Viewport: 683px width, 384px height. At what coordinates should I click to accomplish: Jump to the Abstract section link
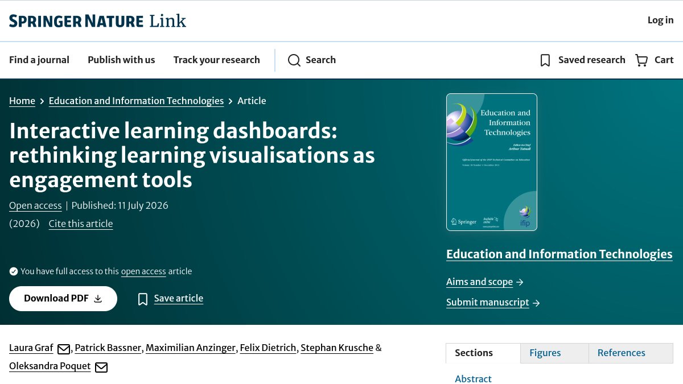point(473,379)
